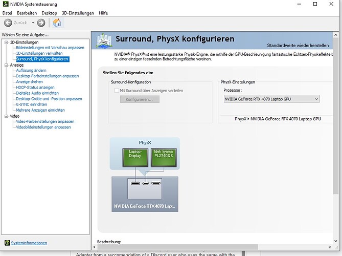The width and height of the screenshot is (342, 256).
Task: Click the first black display port connector icon
Action: click(135, 183)
